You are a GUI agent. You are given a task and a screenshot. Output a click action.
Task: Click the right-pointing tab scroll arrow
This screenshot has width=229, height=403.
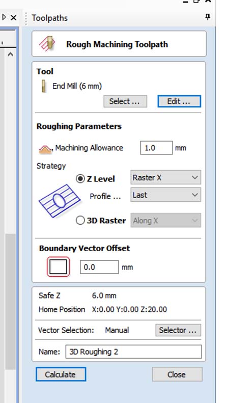[4, 17]
